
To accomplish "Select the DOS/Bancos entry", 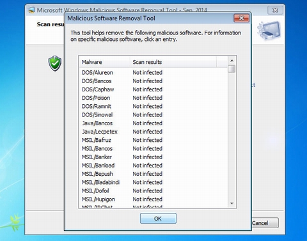I will click(x=97, y=81).
